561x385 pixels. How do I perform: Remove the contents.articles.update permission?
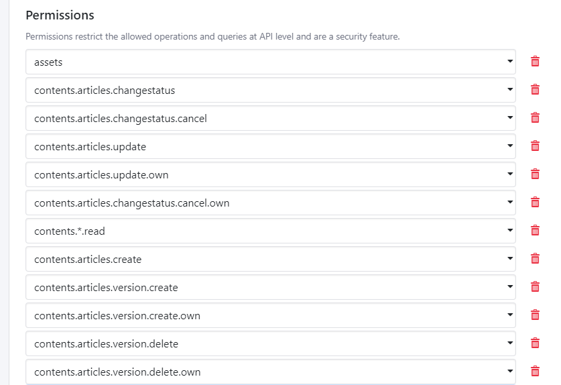pos(535,146)
